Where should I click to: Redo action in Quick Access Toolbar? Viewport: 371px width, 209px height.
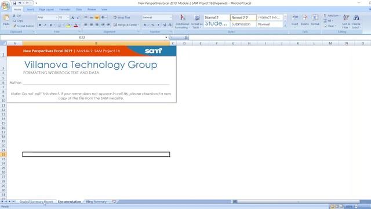[x=27, y=3]
